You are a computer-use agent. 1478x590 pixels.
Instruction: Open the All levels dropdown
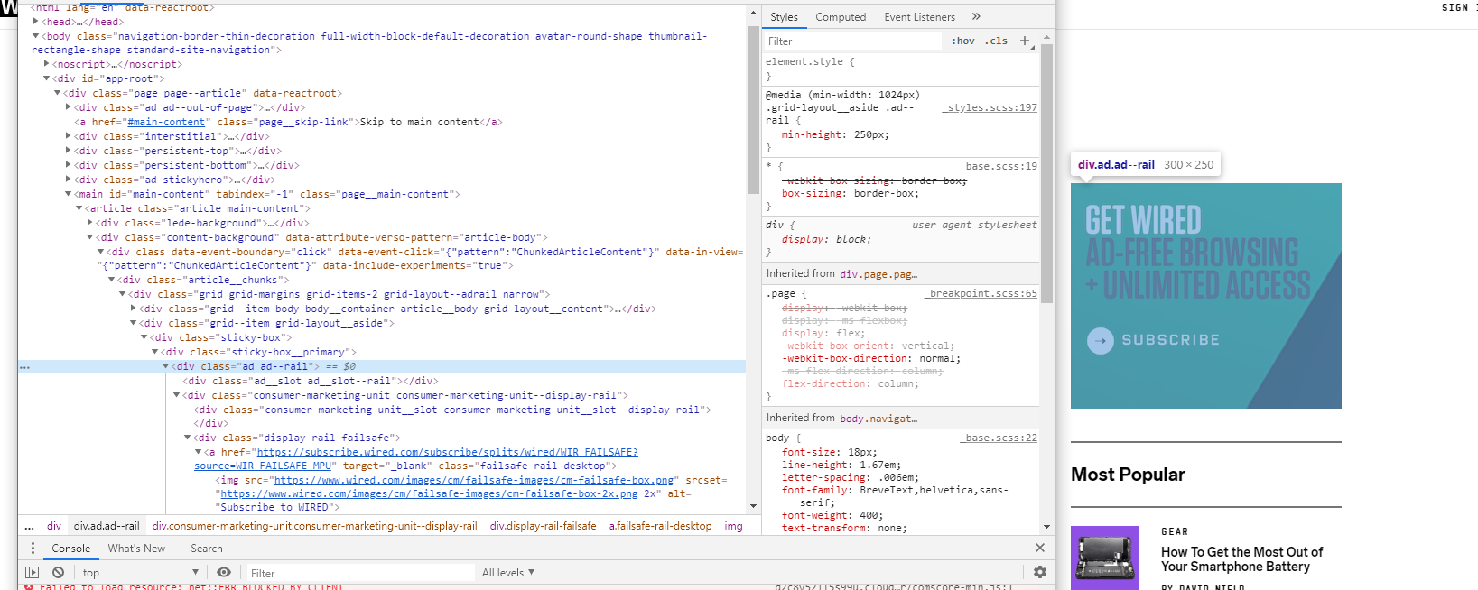tap(508, 573)
